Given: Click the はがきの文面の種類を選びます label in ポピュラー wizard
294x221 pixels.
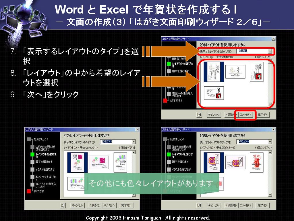Looking at the screenshot, I should (181, 148).
